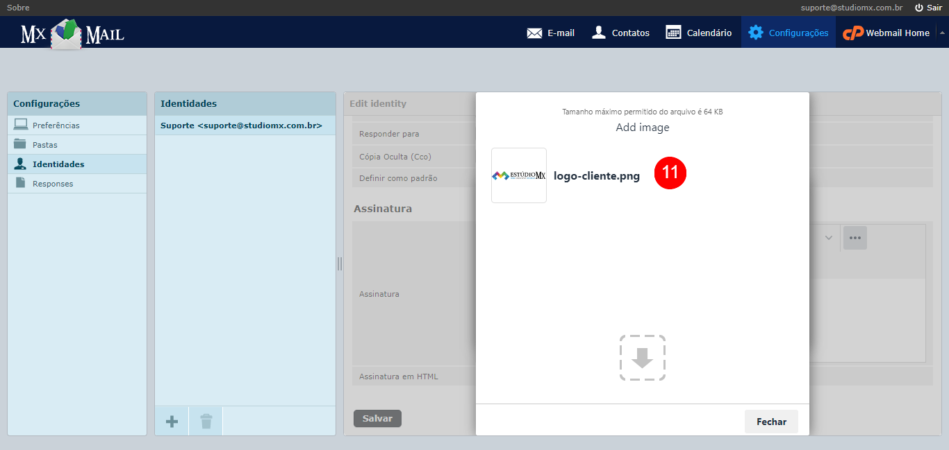The width and height of the screenshot is (949, 450).
Task: Select Preferências in the Configurações list
Action: (x=56, y=124)
